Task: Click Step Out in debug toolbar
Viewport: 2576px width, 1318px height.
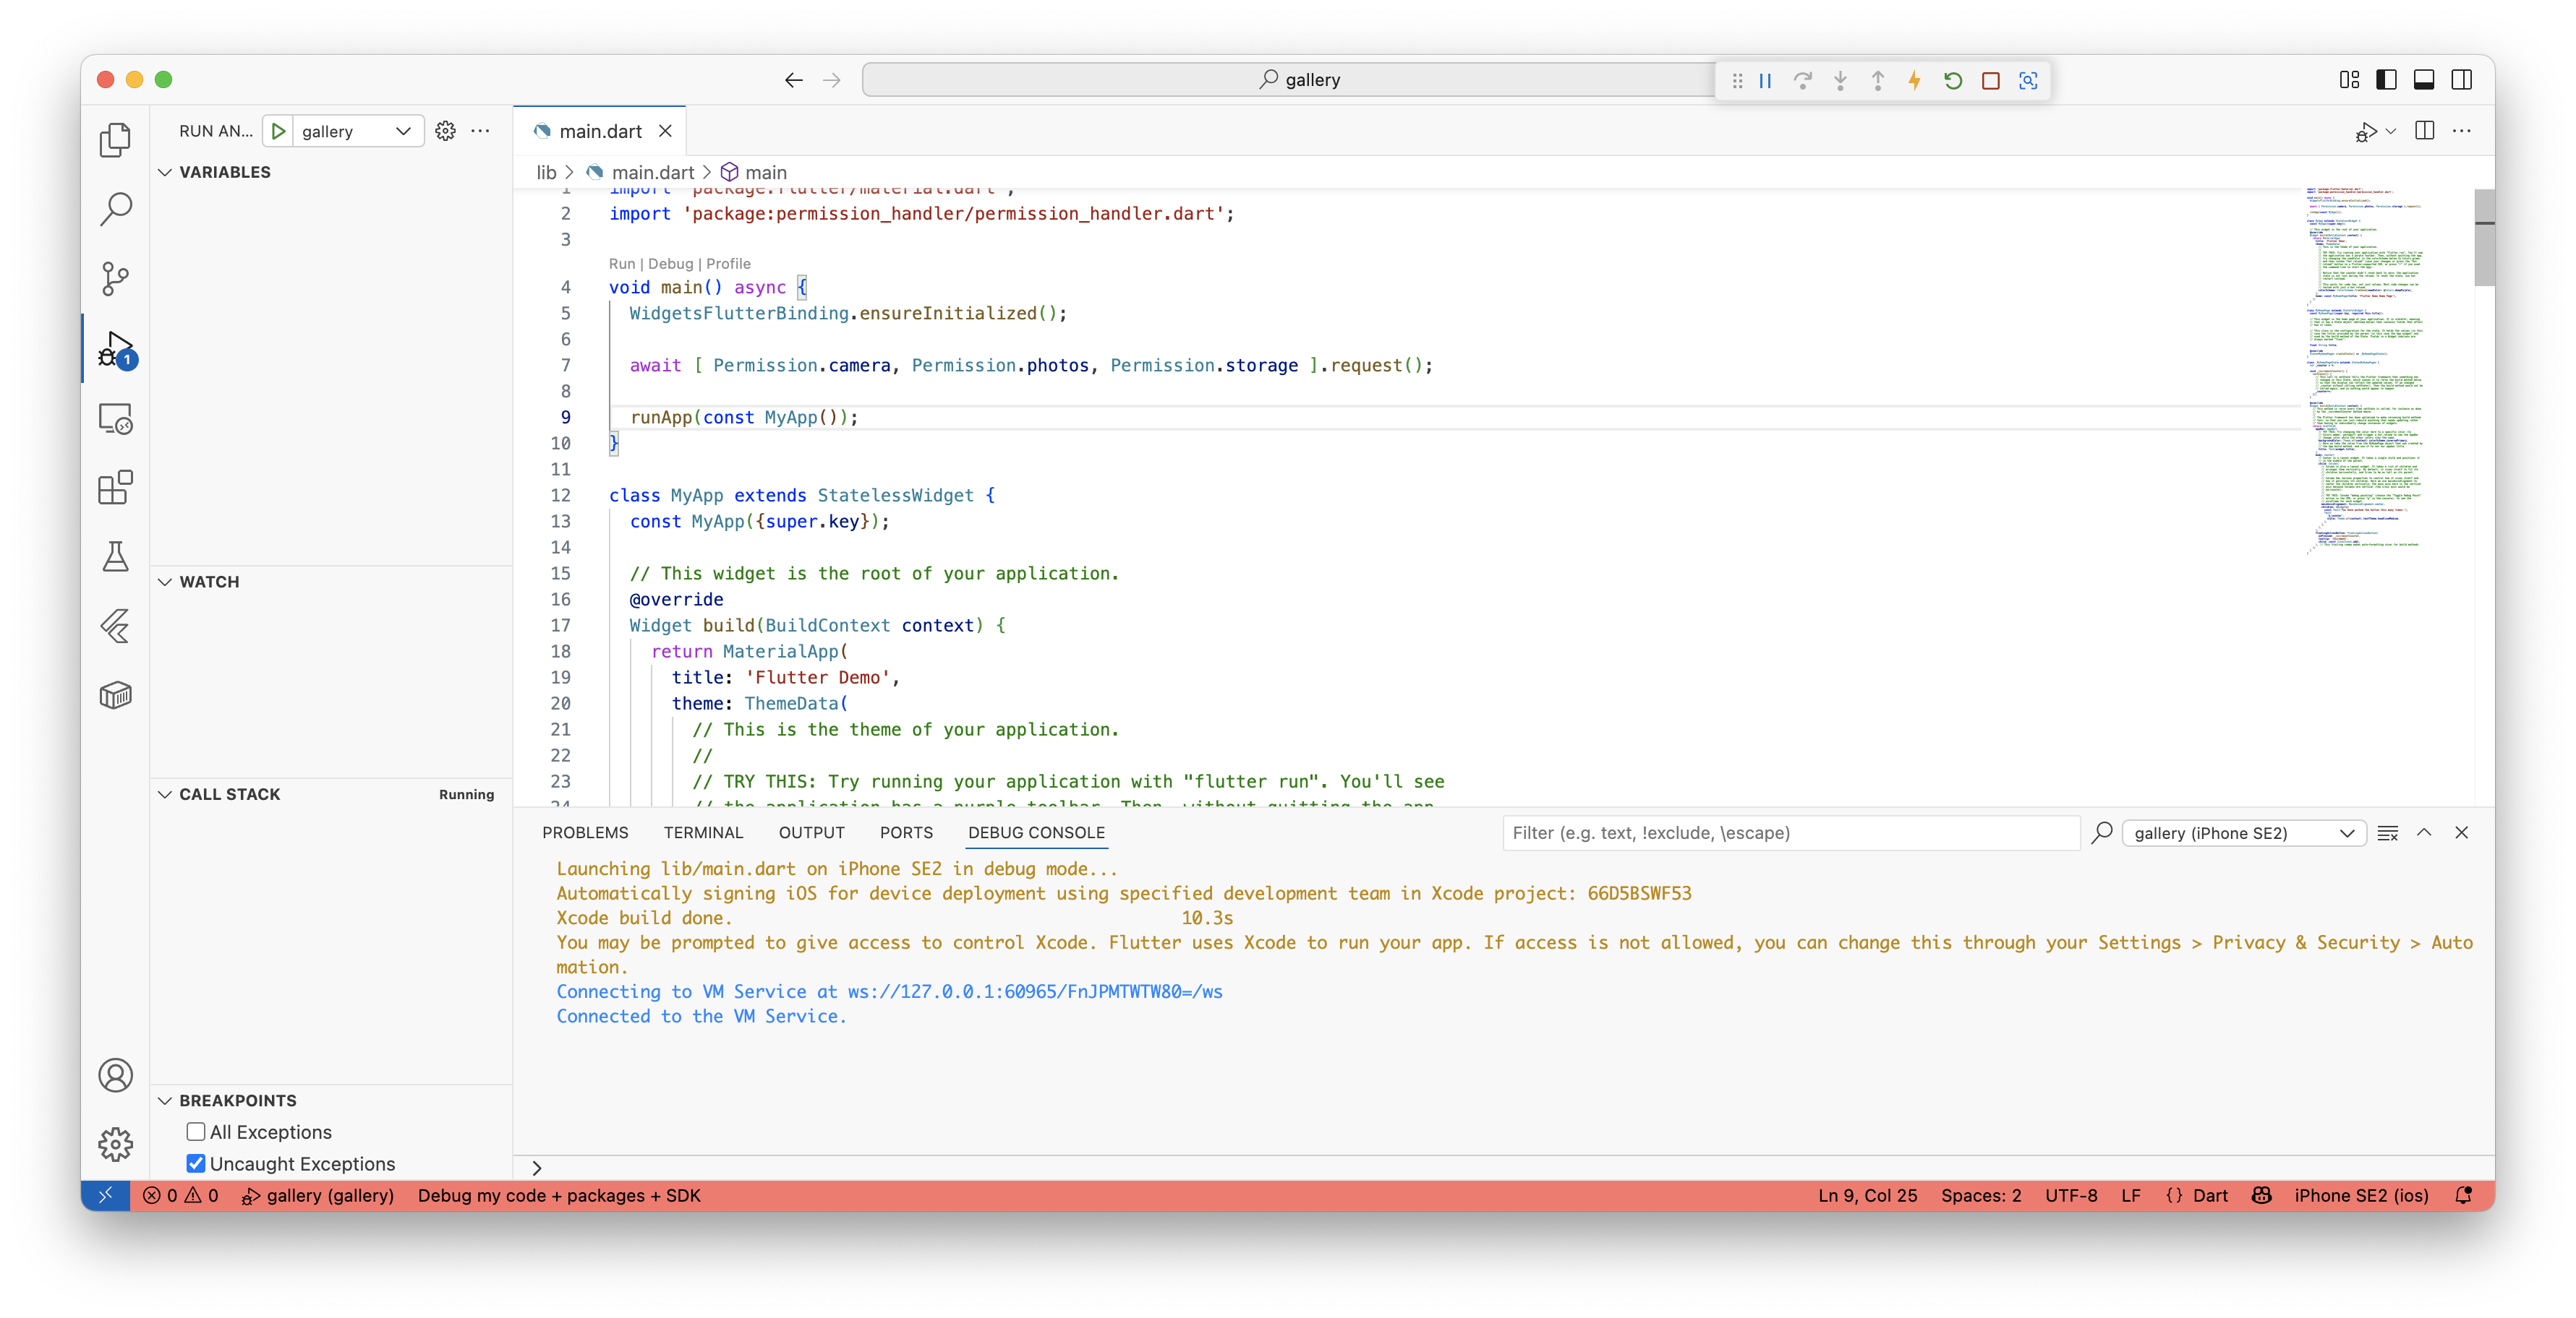Action: click(x=1877, y=80)
